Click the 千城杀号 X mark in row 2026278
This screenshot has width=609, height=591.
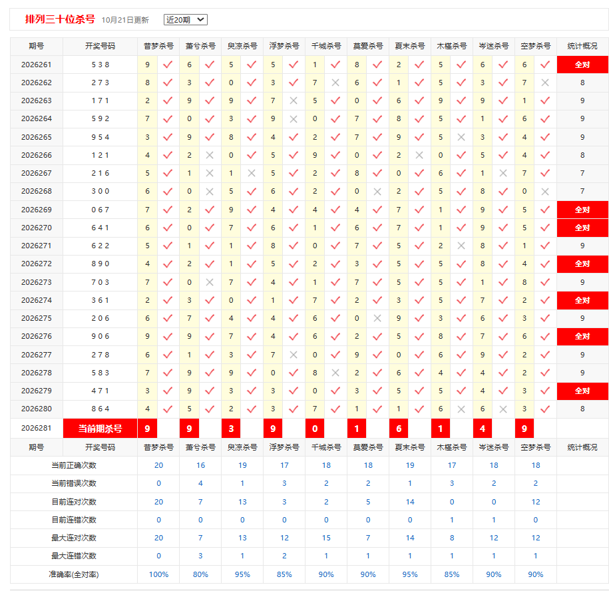click(335, 373)
